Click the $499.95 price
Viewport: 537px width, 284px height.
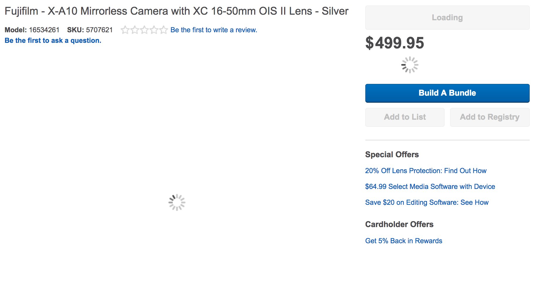tap(394, 43)
